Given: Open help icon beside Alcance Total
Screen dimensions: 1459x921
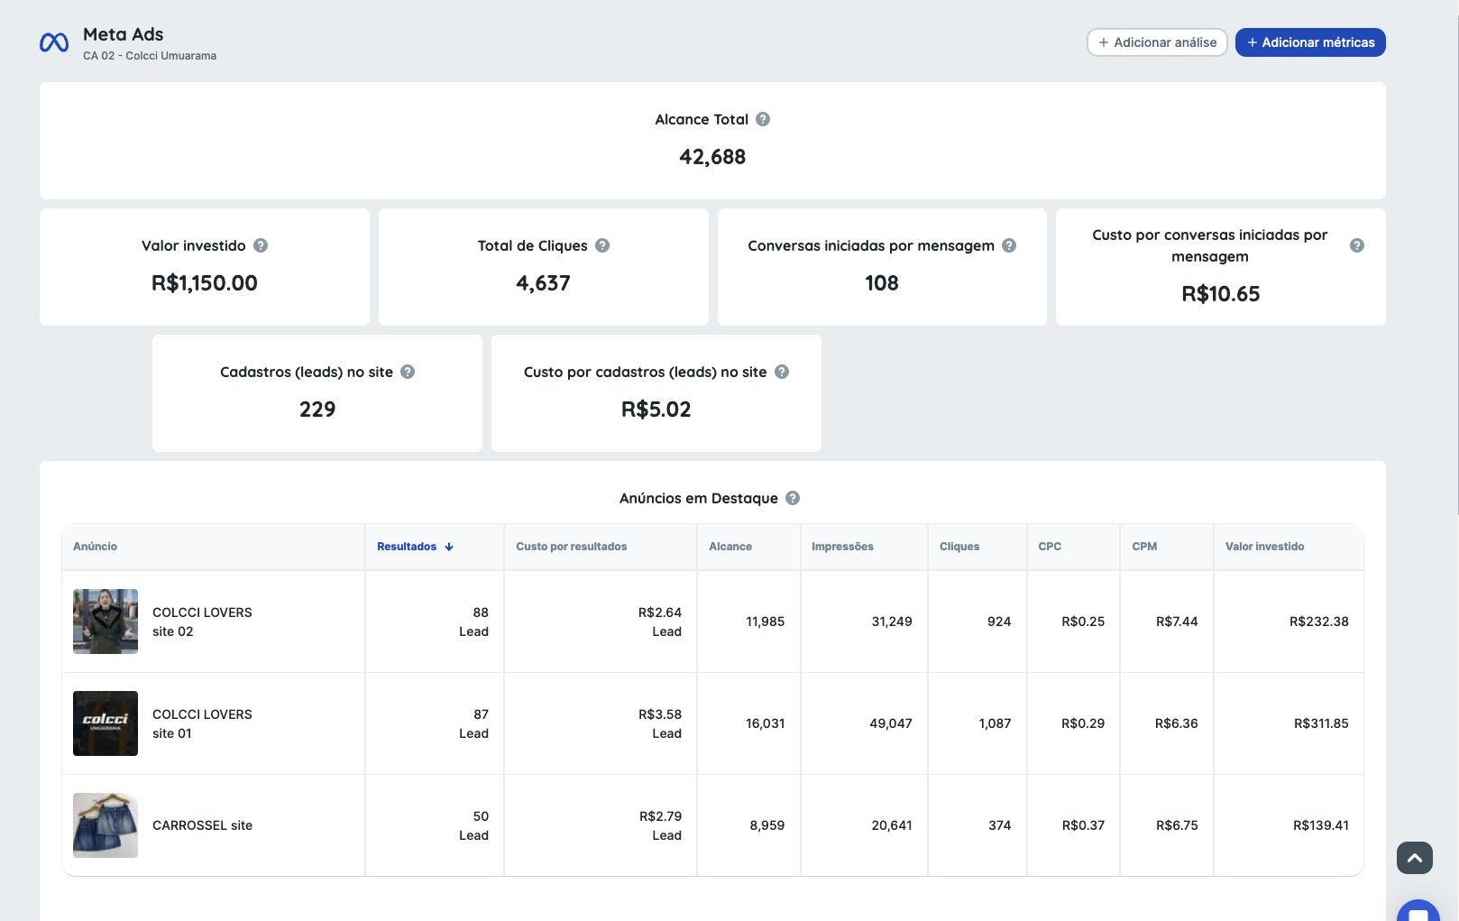Looking at the screenshot, I should click(x=763, y=119).
